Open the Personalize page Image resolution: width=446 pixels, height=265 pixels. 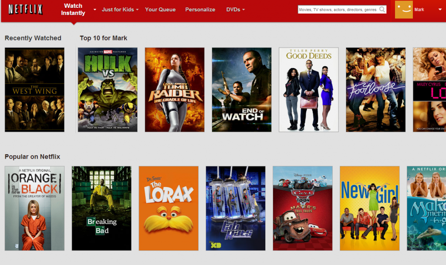(200, 10)
